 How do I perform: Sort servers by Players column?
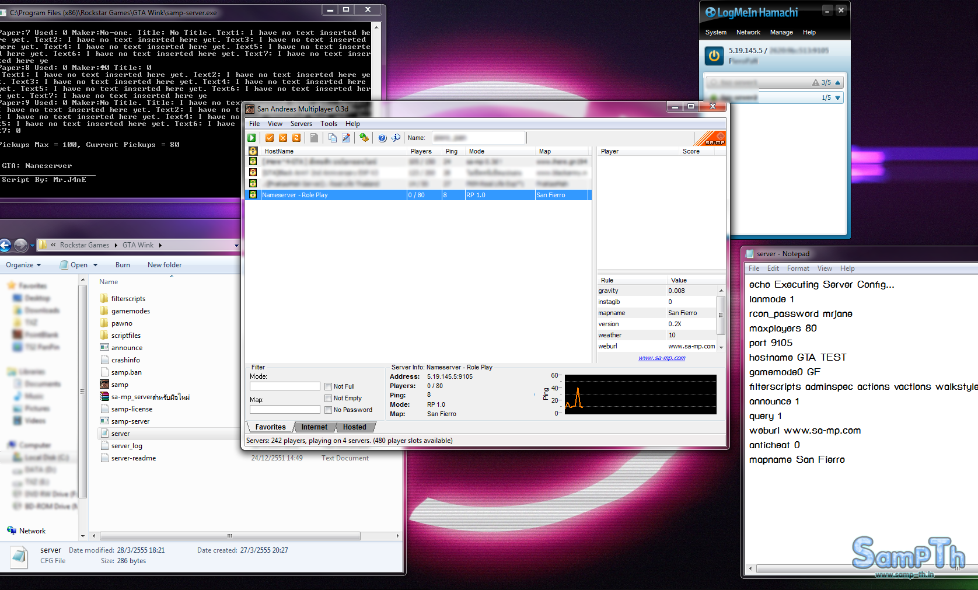(425, 151)
